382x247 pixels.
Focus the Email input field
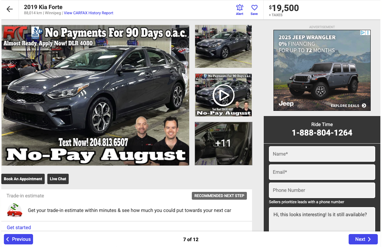[x=322, y=172]
